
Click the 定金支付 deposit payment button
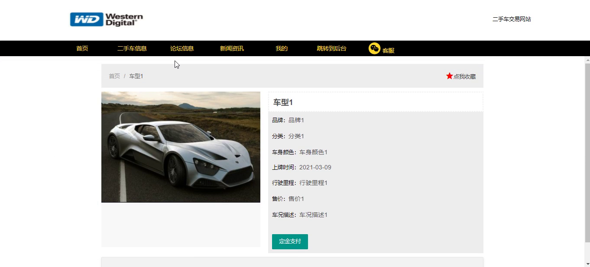click(290, 242)
